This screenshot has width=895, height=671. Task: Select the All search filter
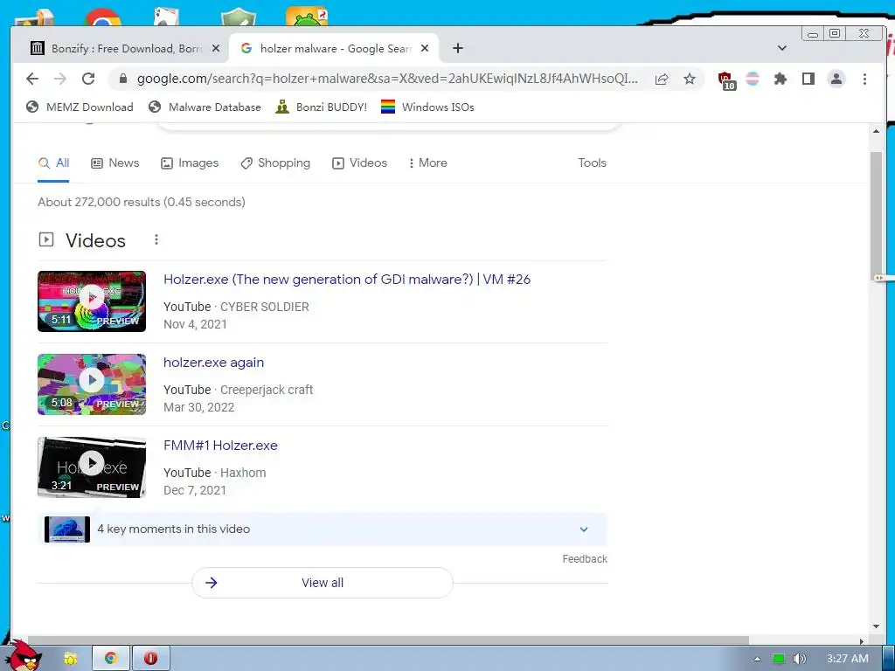[x=53, y=163]
